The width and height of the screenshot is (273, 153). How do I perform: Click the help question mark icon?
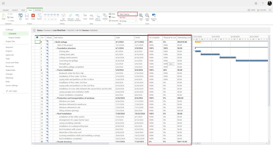click(263, 3)
